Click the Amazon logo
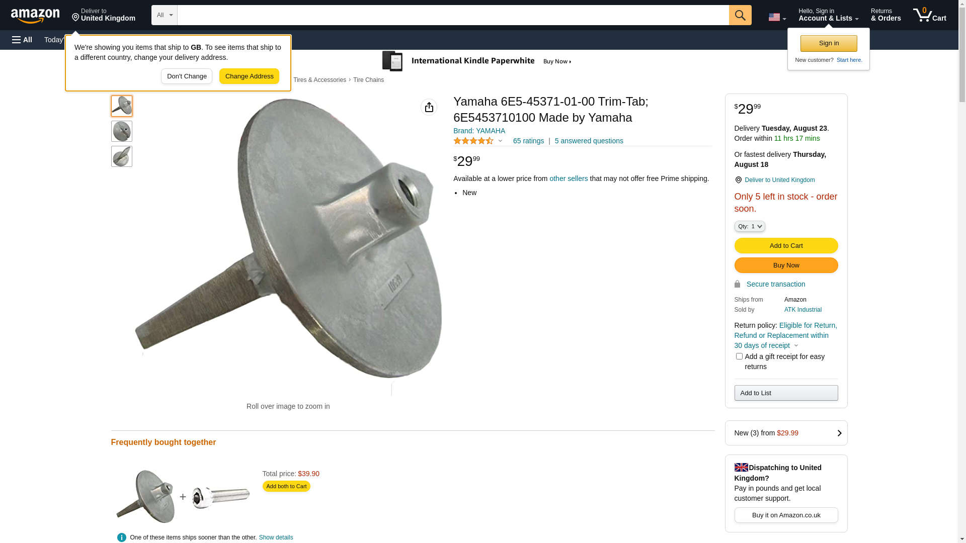966x543 pixels. [35, 16]
